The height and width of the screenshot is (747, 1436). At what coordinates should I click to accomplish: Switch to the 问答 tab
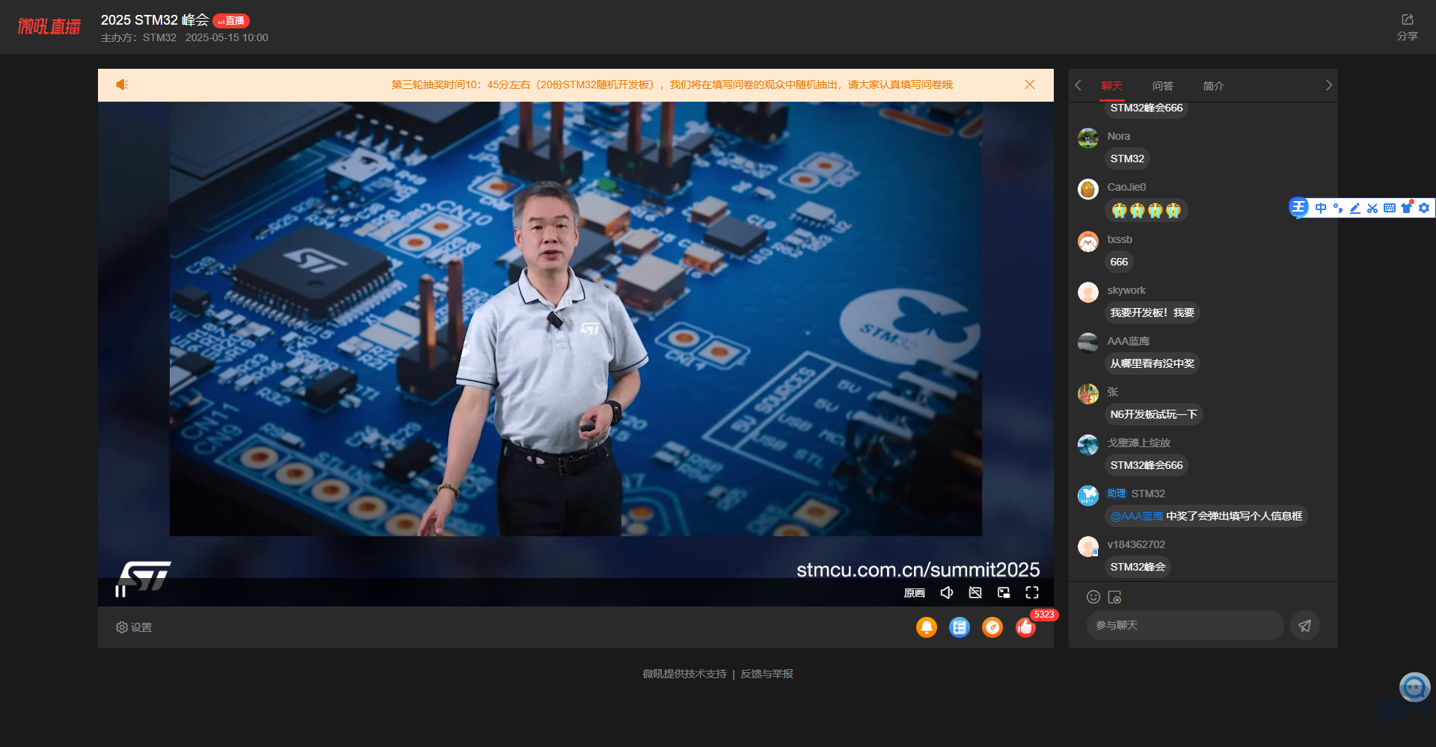click(1162, 86)
